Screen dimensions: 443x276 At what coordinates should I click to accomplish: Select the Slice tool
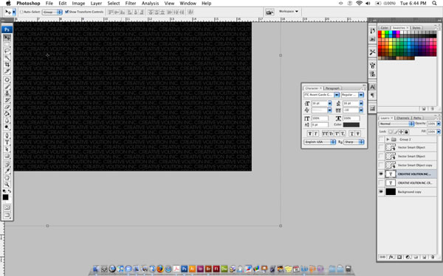pyautogui.click(x=7, y=71)
